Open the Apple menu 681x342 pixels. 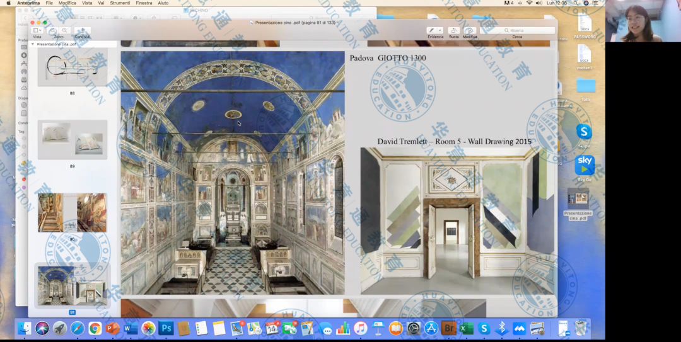(x=8, y=3)
